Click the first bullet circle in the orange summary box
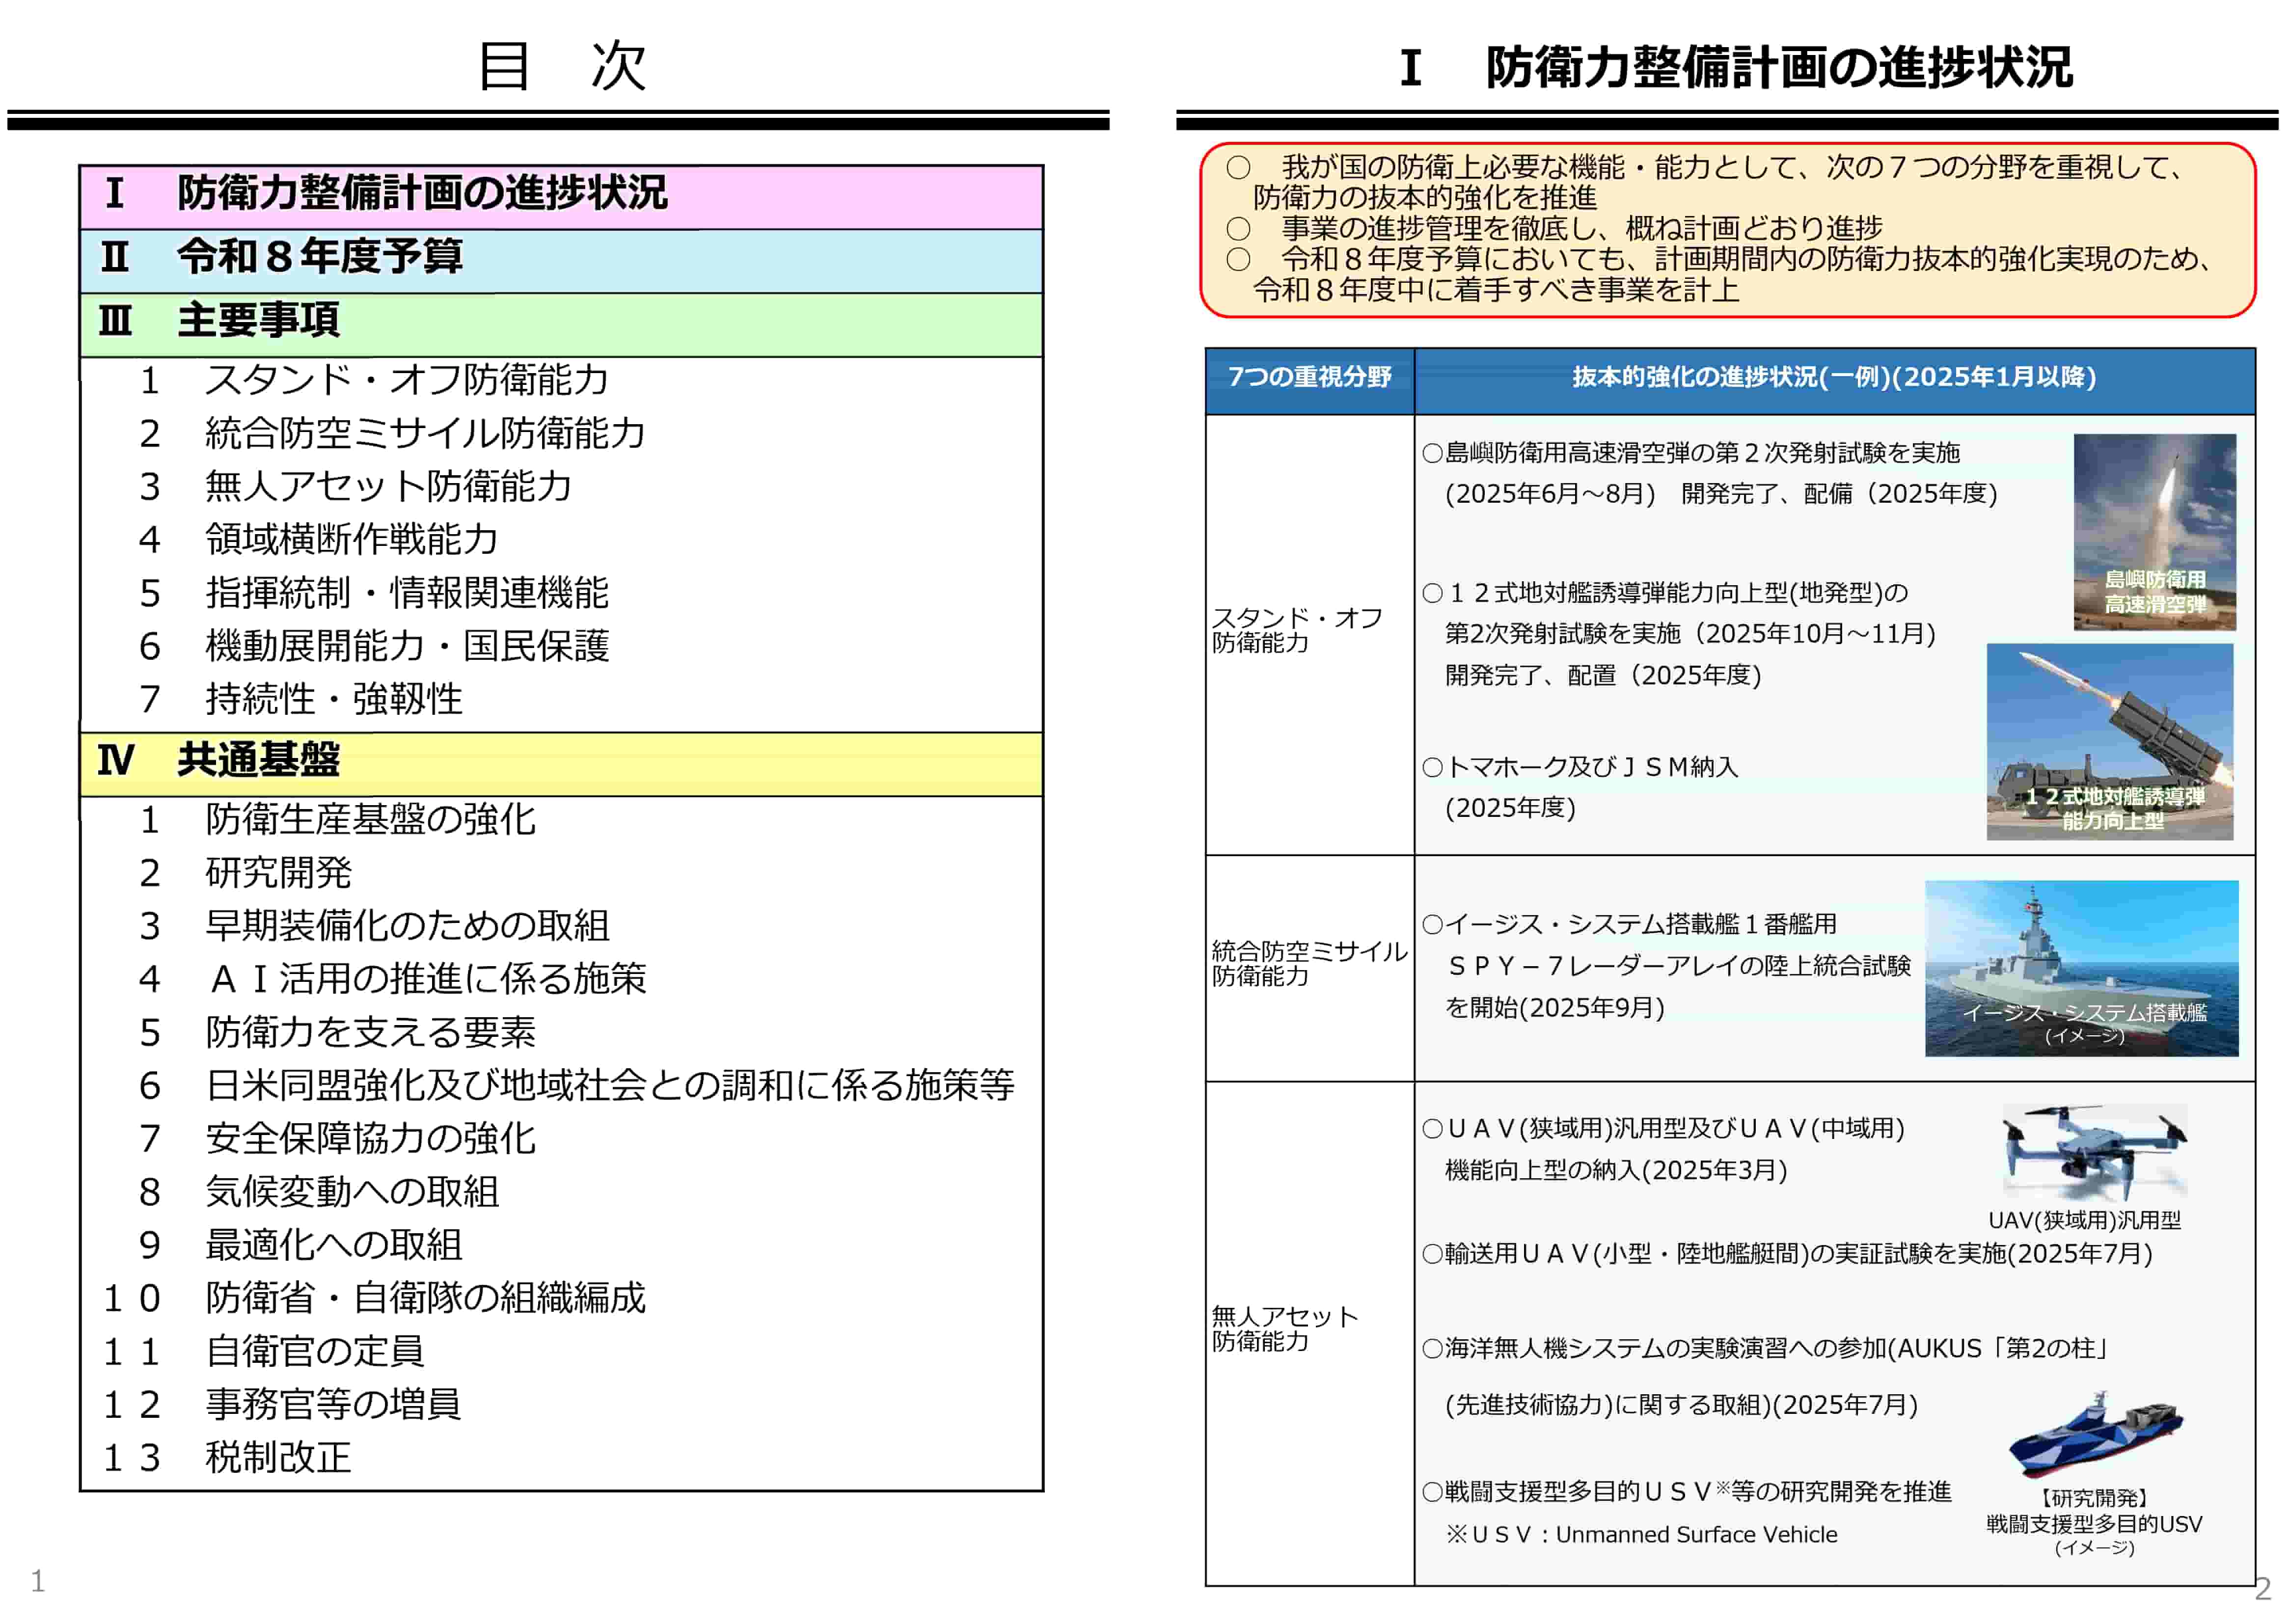The width and height of the screenshot is (2289, 1624). click(x=1238, y=167)
